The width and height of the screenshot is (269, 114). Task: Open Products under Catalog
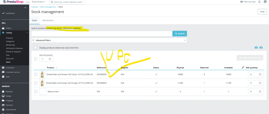(x=9, y=38)
